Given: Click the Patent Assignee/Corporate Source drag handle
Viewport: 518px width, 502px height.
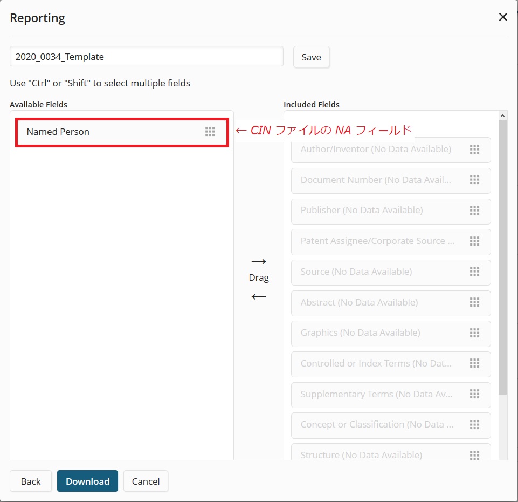Looking at the screenshot, I should click(475, 241).
